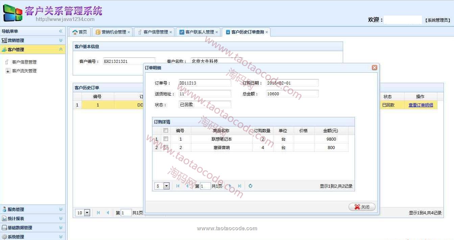Open 客户流失管理 in the sidebar
The height and width of the screenshot is (240, 454).
point(24,71)
